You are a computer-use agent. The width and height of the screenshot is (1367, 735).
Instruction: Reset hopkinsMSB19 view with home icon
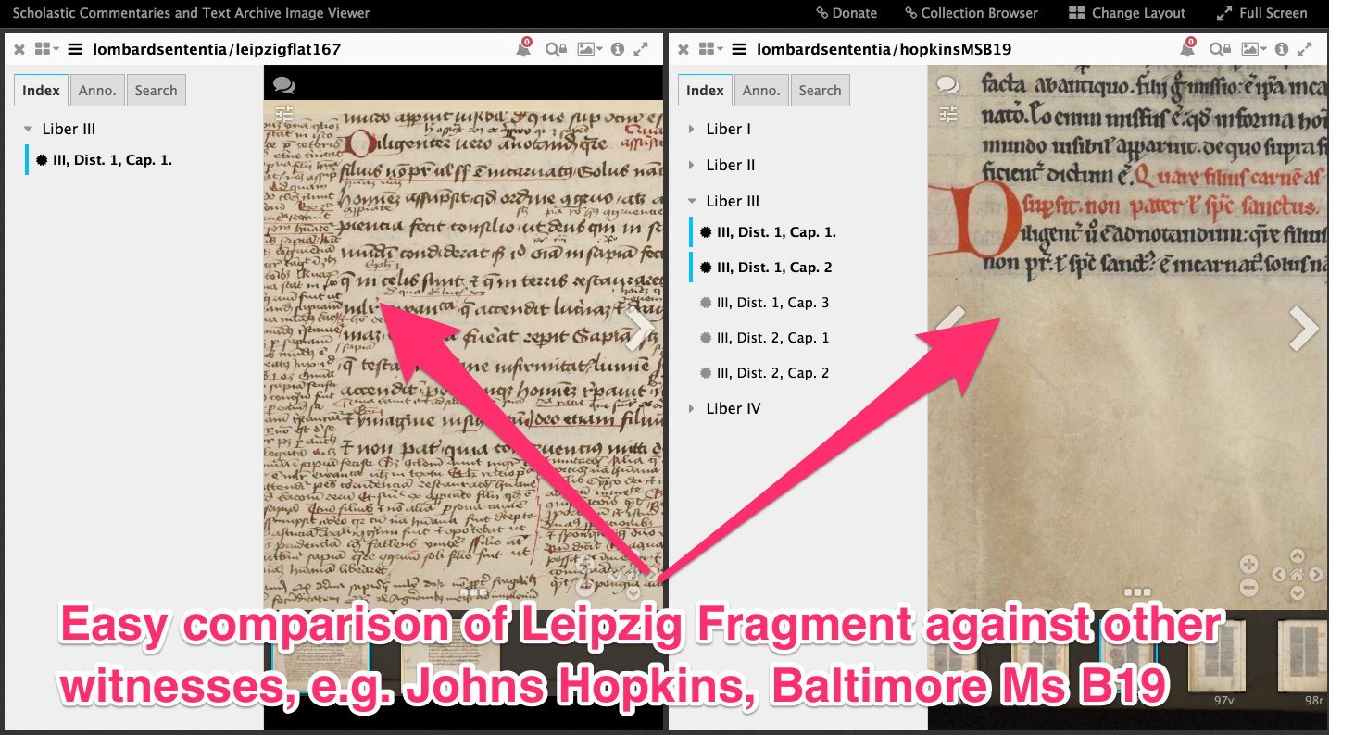[x=1298, y=575]
